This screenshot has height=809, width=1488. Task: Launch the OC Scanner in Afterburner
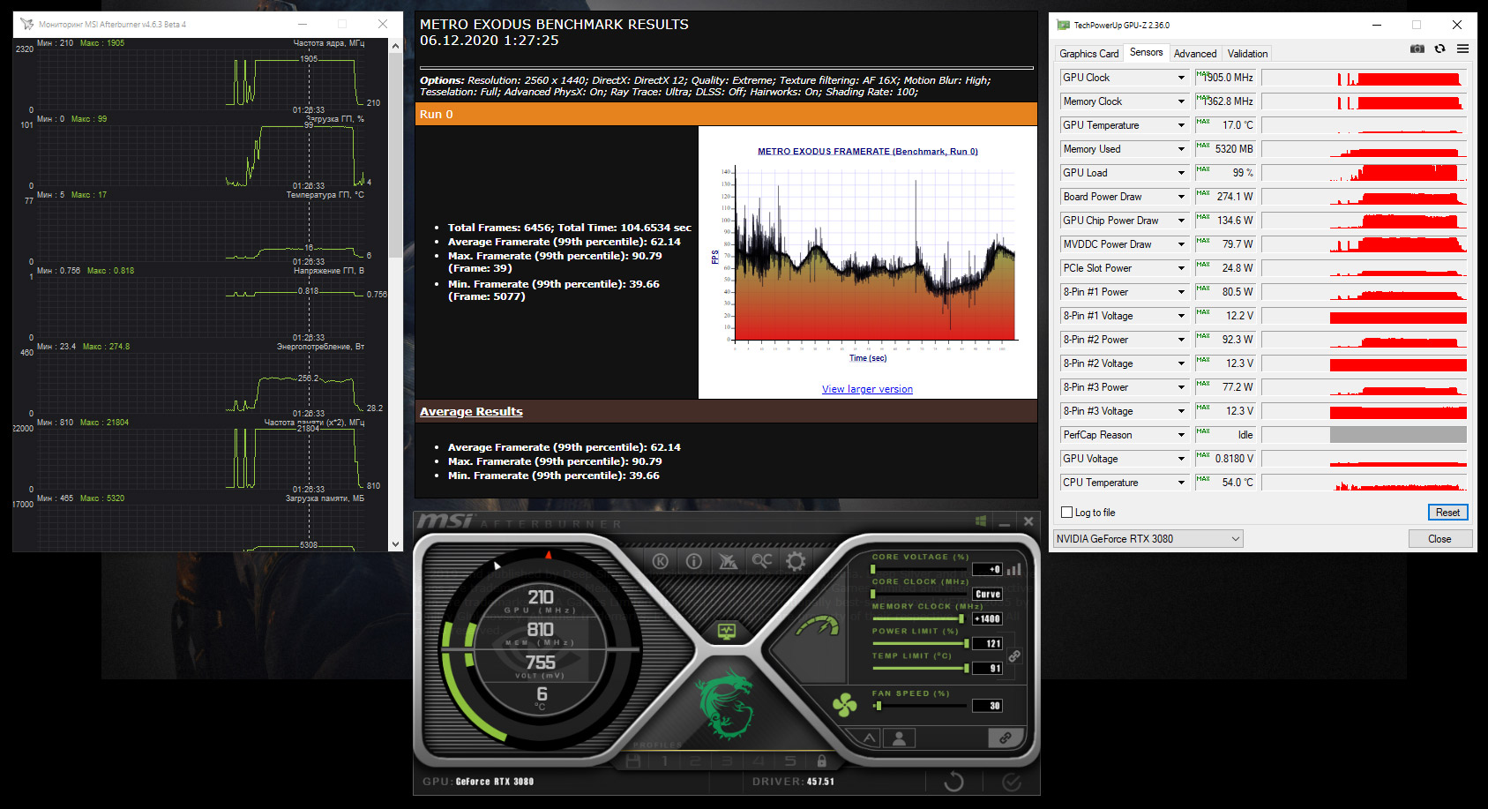[762, 561]
